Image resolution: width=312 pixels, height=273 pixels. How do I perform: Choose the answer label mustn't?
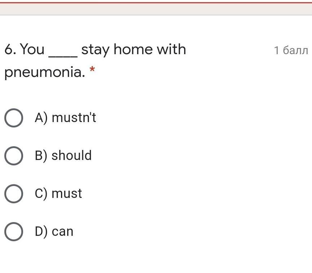(x=74, y=117)
